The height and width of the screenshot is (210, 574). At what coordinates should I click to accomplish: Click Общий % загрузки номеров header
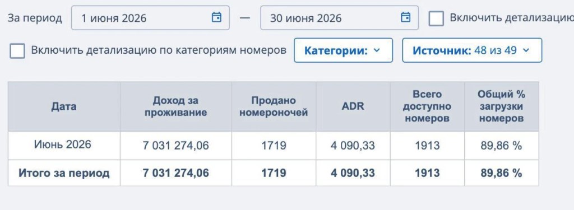pos(502,106)
